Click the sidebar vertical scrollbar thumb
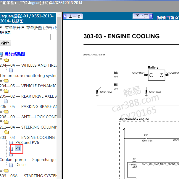The image size is (179, 179). (x=59, y=67)
